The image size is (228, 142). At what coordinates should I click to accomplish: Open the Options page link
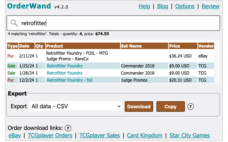[x=185, y=6]
